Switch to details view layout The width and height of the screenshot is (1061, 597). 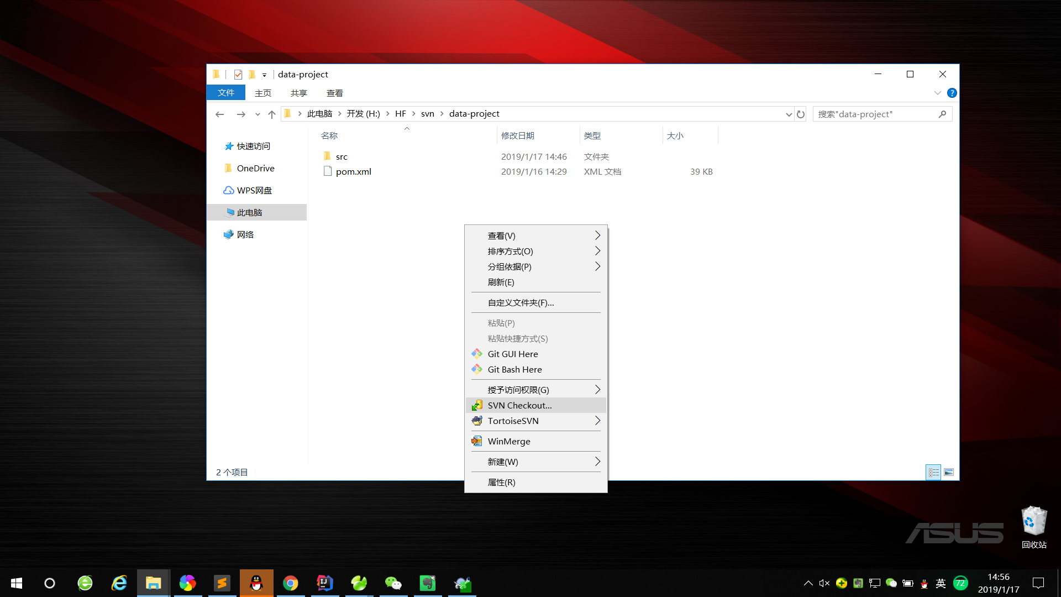click(933, 472)
